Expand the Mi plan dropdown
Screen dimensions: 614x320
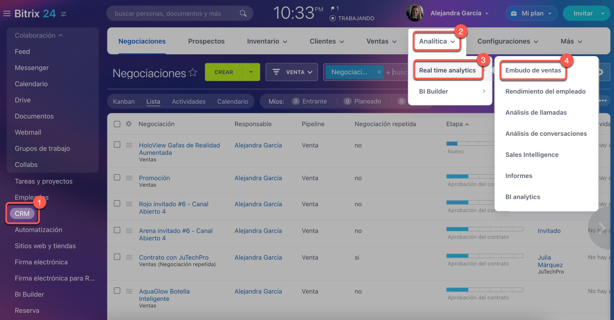pos(549,13)
